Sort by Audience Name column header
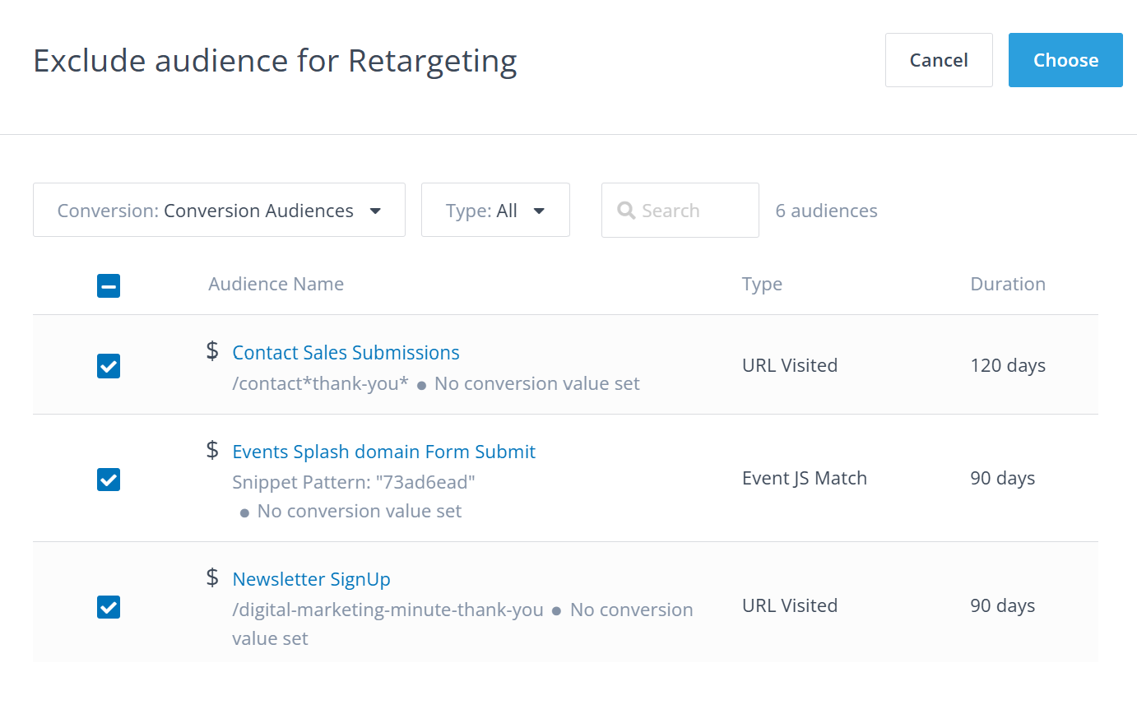The image size is (1137, 714). click(276, 284)
